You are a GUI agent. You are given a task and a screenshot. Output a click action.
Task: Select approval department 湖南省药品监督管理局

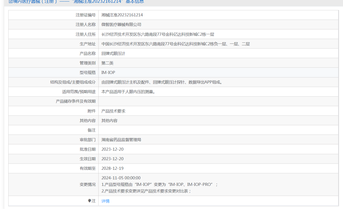coord(121,140)
